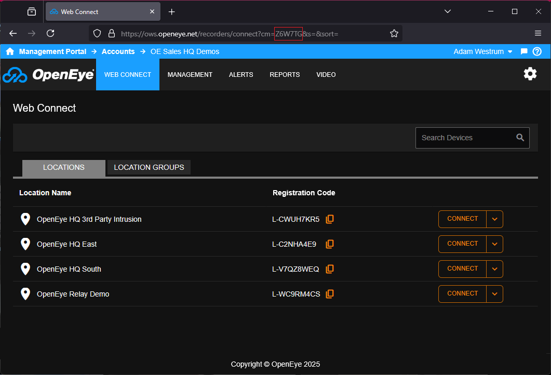Open the browser hamburger menu
This screenshot has width=551, height=375.
(x=537, y=33)
